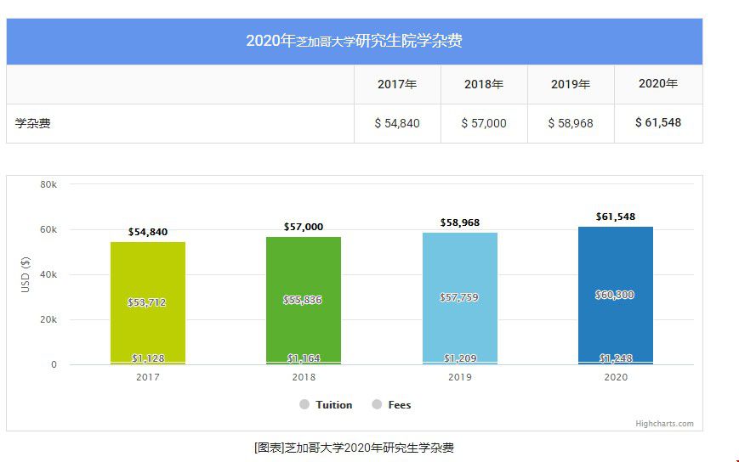This screenshot has width=739, height=462.
Task: Click the $1,248 fees label
Action: [616, 358]
